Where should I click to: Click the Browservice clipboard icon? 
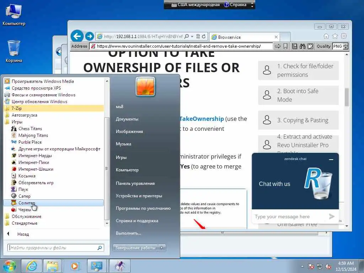pyautogui.click(x=310, y=46)
